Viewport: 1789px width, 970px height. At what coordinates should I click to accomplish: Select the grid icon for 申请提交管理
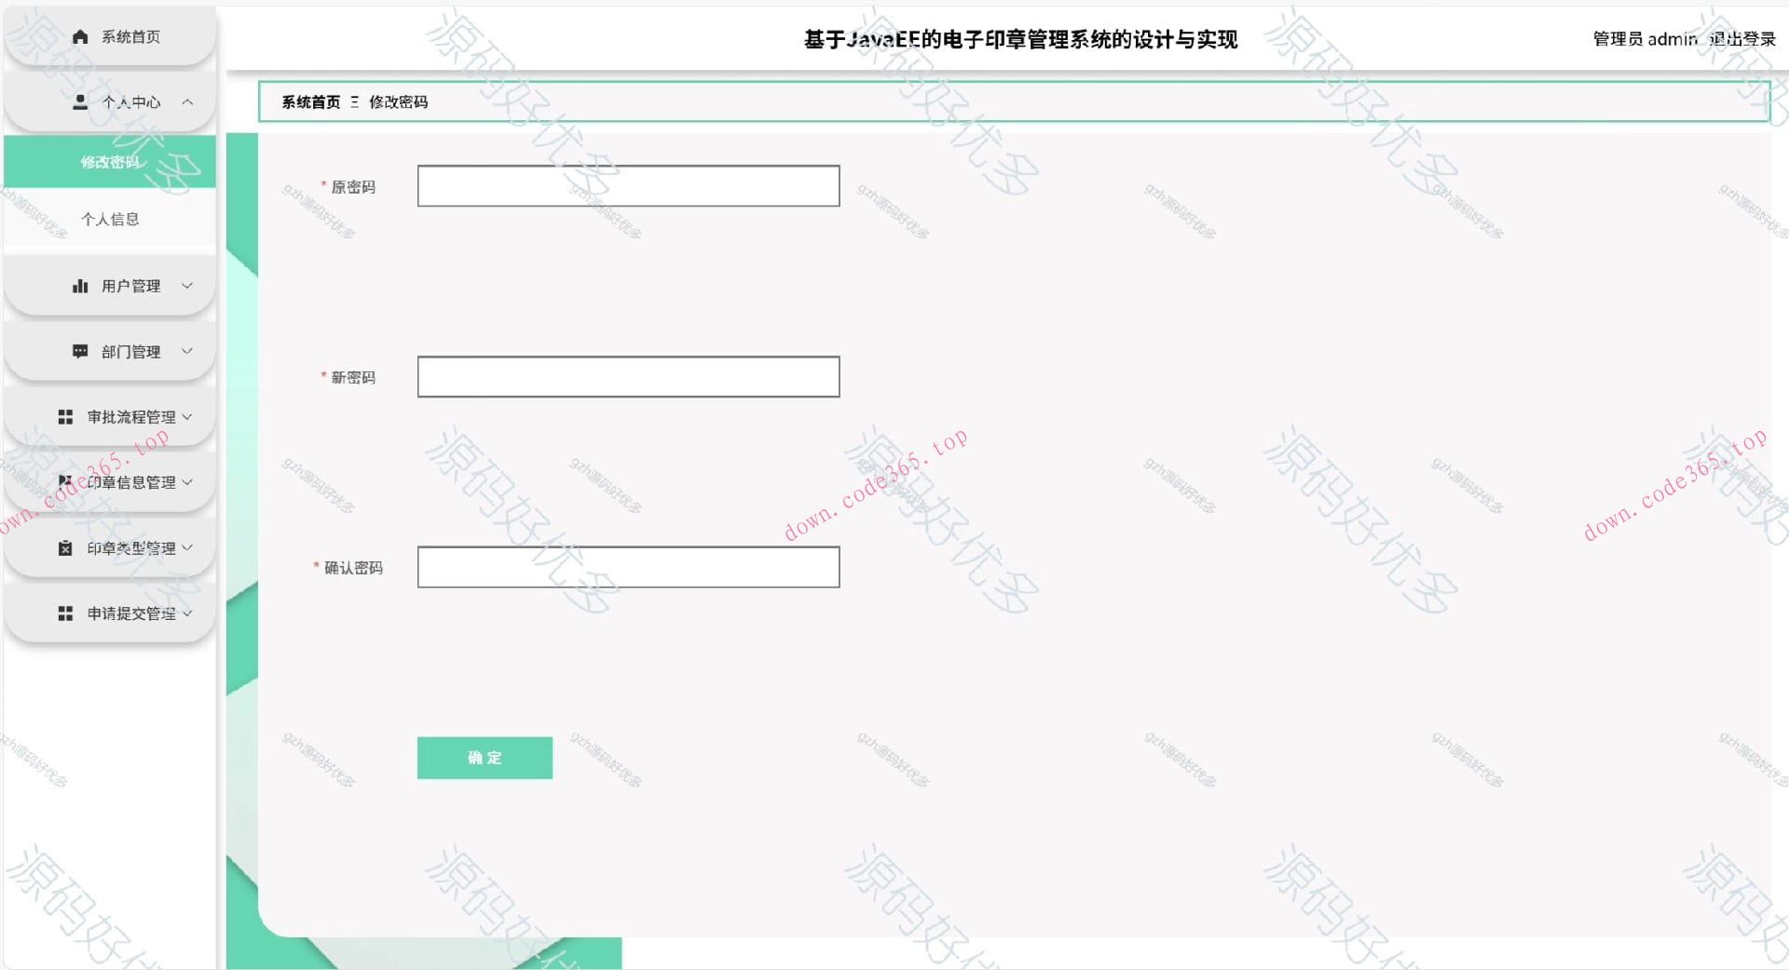coord(63,613)
